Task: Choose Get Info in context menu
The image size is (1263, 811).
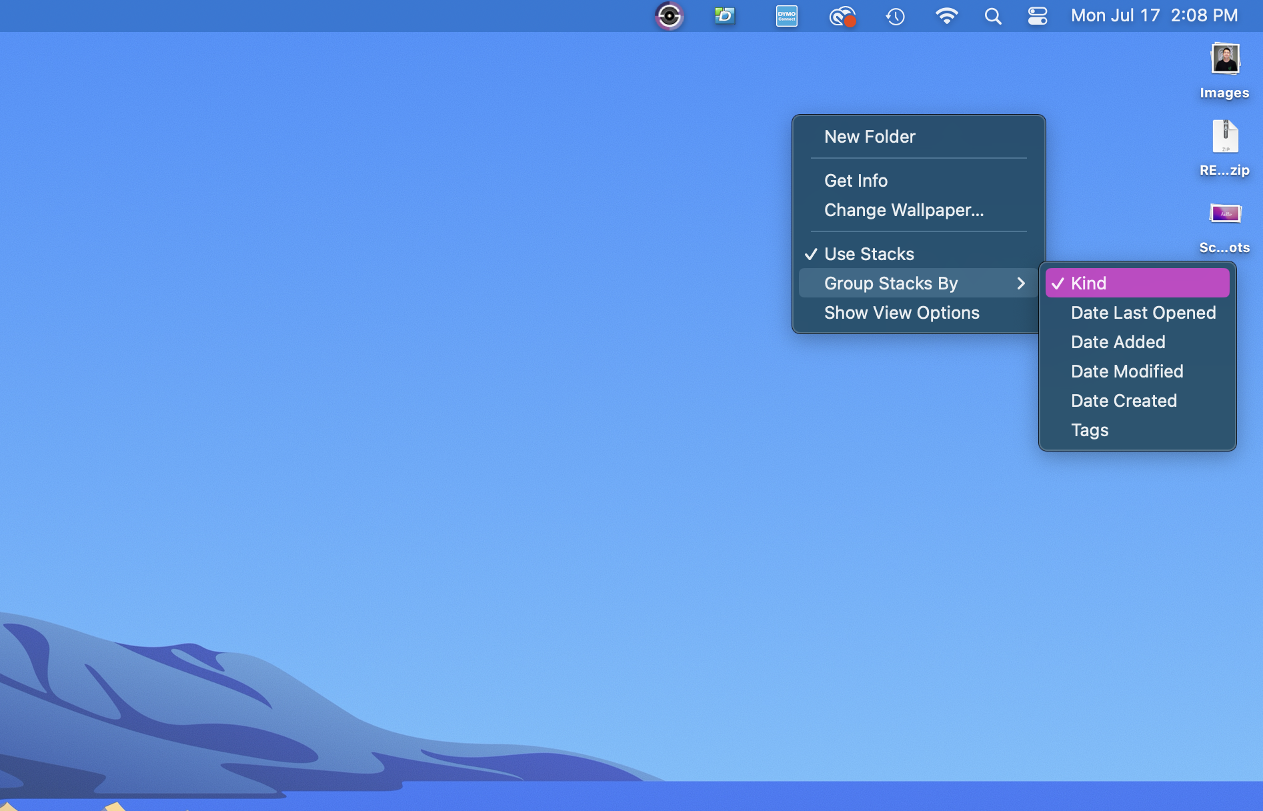Action: pyautogui.click(x=918, y=181)
